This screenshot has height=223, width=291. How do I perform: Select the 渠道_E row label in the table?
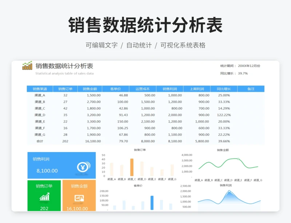tap(40, 122)
